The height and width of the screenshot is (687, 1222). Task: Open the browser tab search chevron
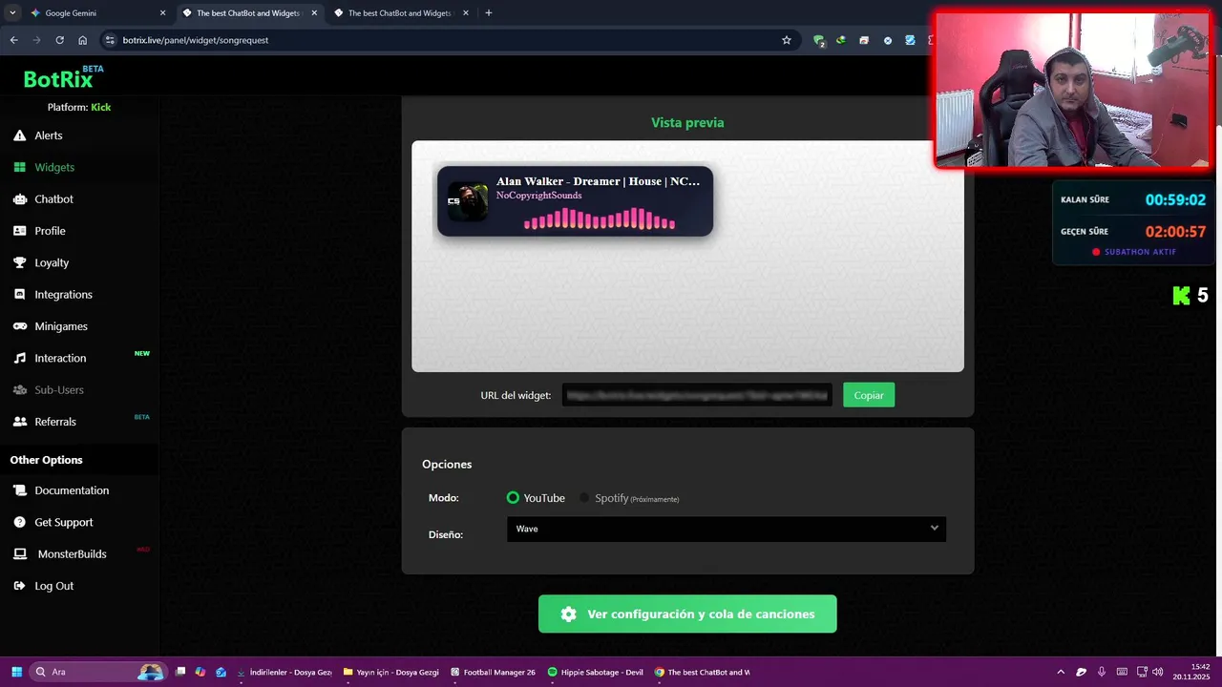pyautogui.click(x=12, y=13)
